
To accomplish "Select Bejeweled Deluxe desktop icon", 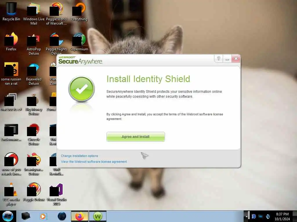I will pyautogui.click(x=34, y=74).
